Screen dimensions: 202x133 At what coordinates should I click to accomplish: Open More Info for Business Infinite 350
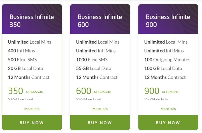tap(32, 109)
